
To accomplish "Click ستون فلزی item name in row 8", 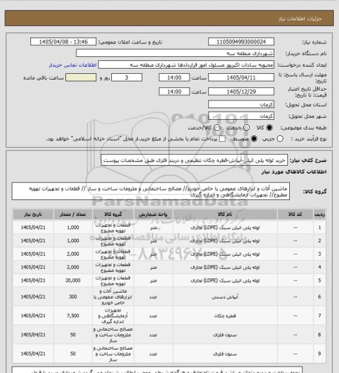I will point(225,335).
